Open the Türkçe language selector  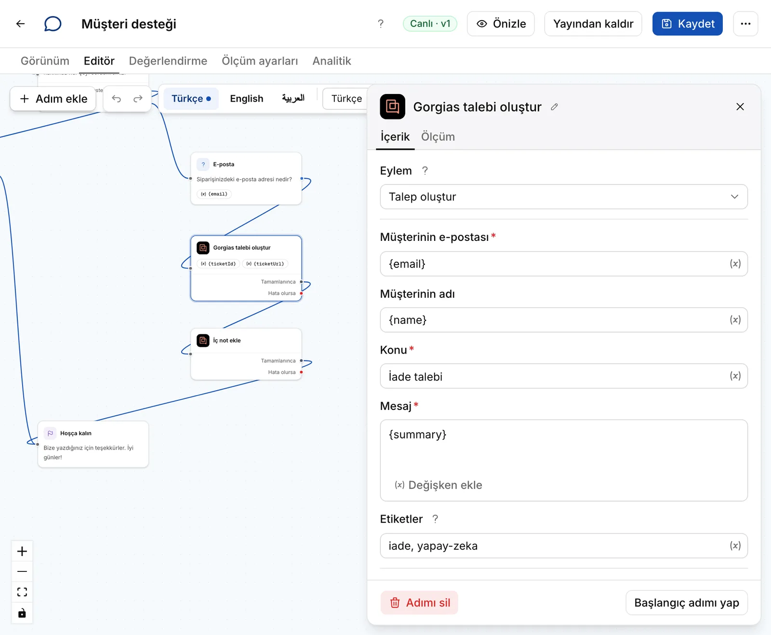click(346, 99)
